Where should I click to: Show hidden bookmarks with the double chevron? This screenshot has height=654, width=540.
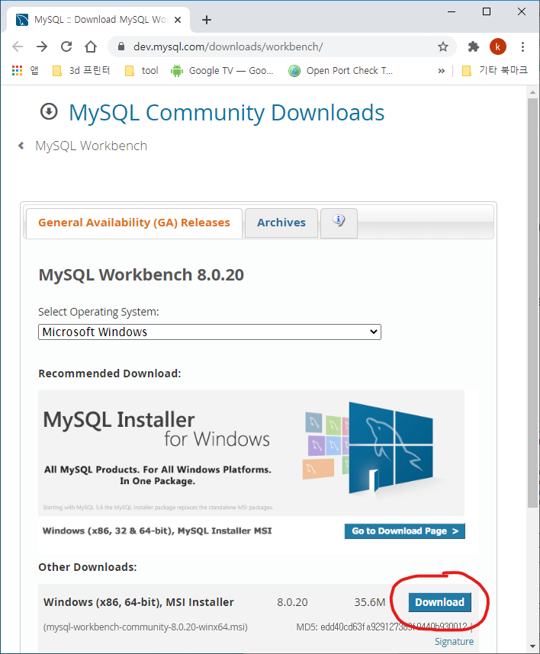441,71
